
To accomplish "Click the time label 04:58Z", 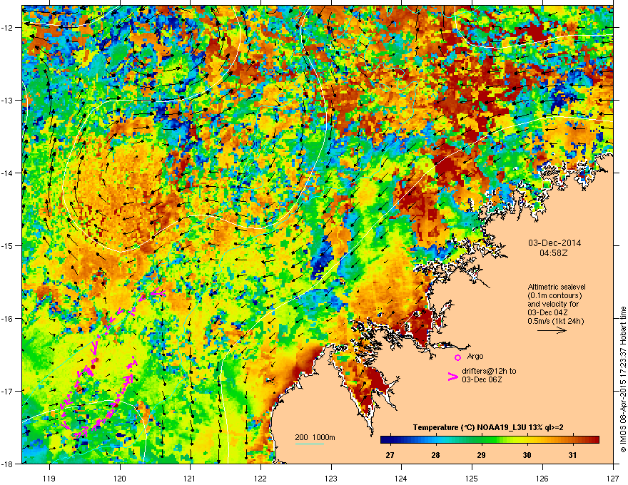I will [554, 253].
